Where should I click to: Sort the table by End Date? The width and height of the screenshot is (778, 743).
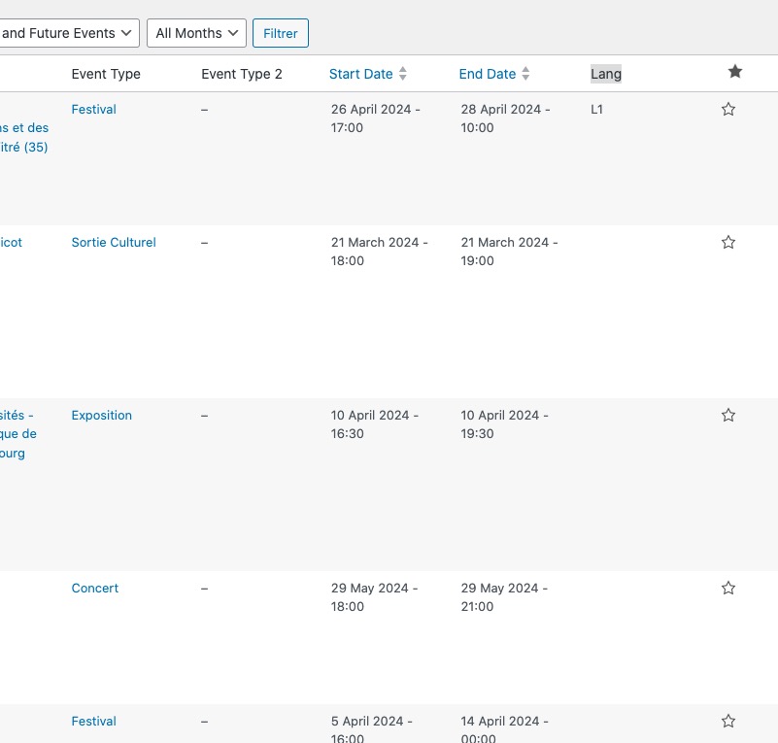coord(488,74)
